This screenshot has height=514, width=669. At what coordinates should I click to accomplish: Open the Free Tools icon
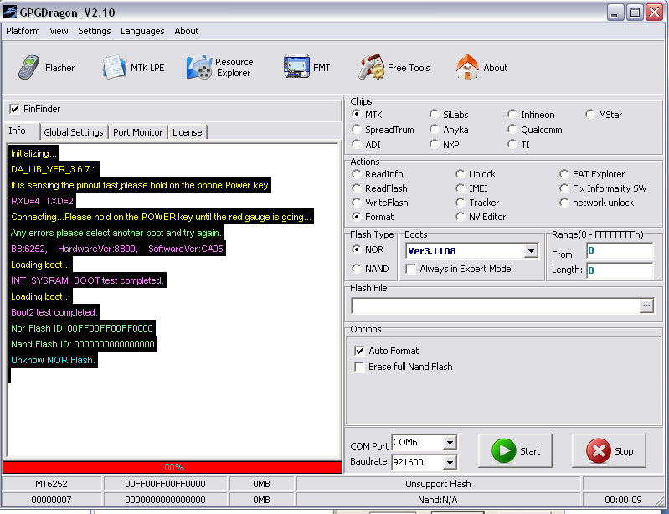coord(371,68)
